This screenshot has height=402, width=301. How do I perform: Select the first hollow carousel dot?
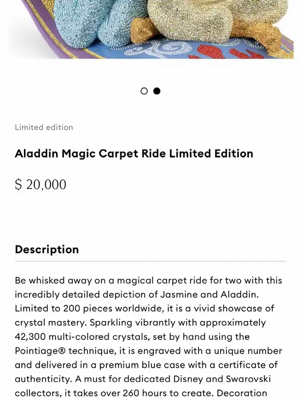point(144,91)
